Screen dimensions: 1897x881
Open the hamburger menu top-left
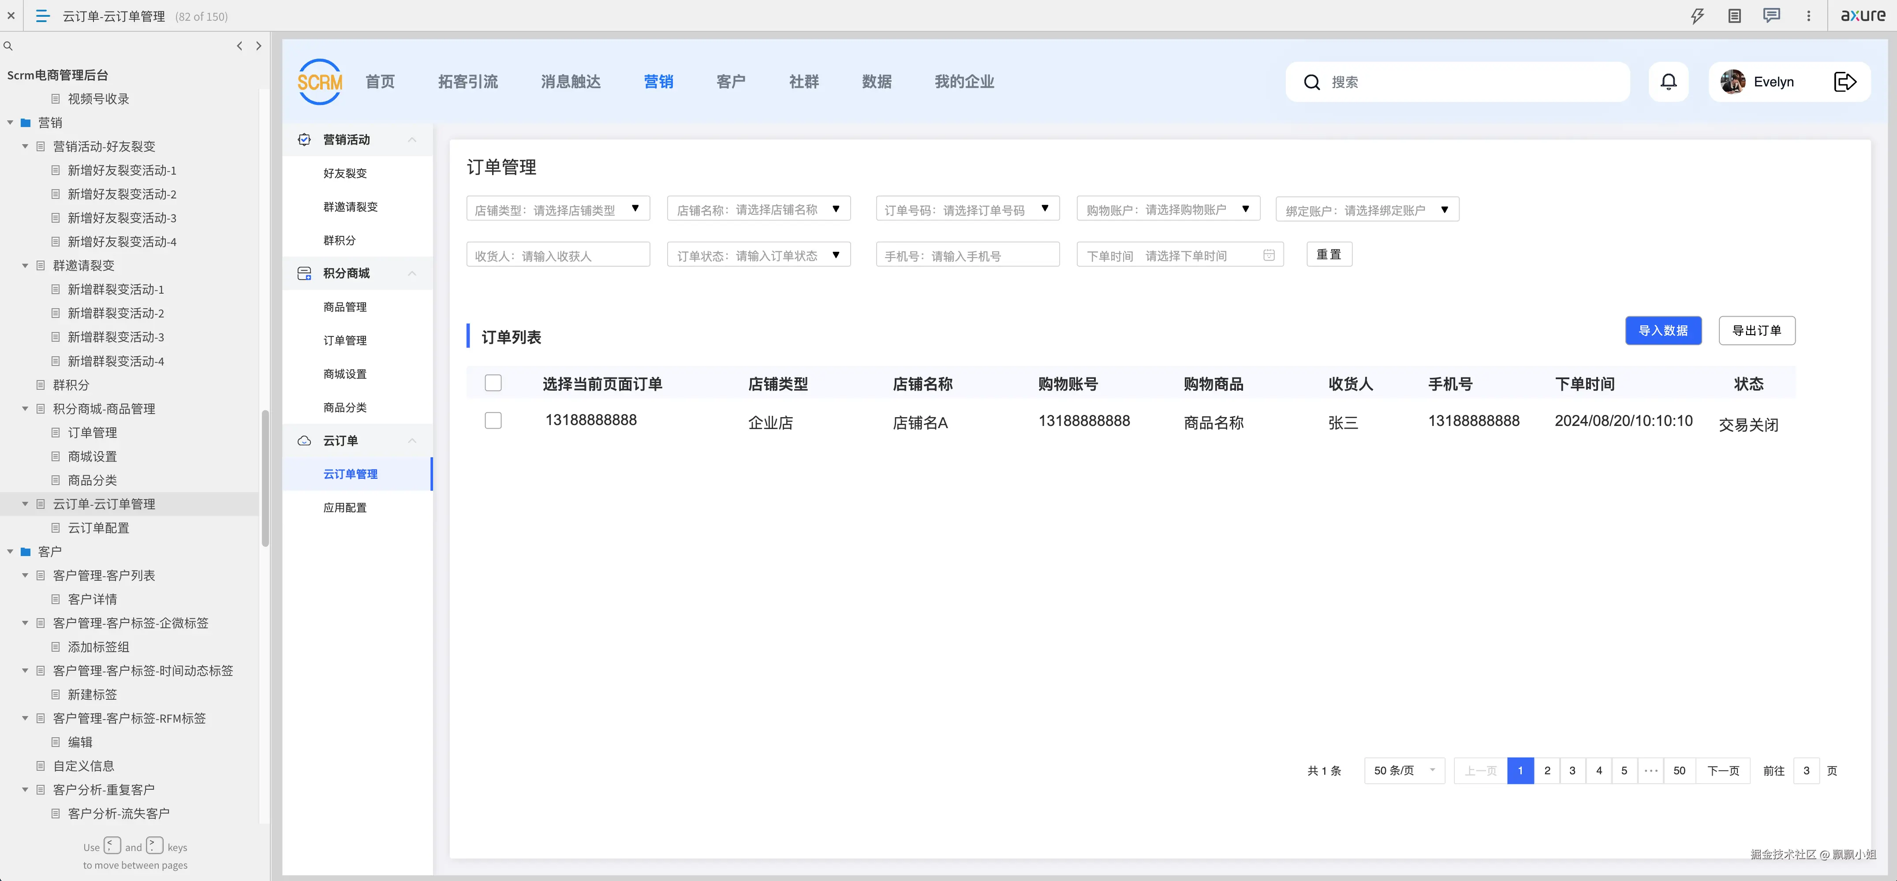click(x=42, y=15)
